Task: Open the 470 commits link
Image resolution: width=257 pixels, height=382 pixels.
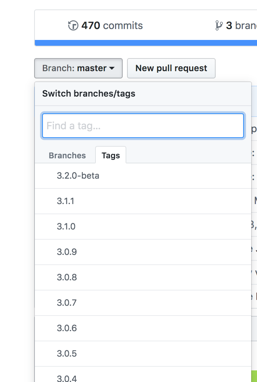Action: click(112, 26)
